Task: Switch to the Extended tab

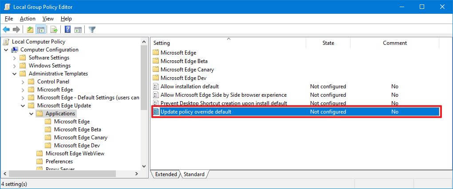Action: pyautogui.click(x=166, y=174)
